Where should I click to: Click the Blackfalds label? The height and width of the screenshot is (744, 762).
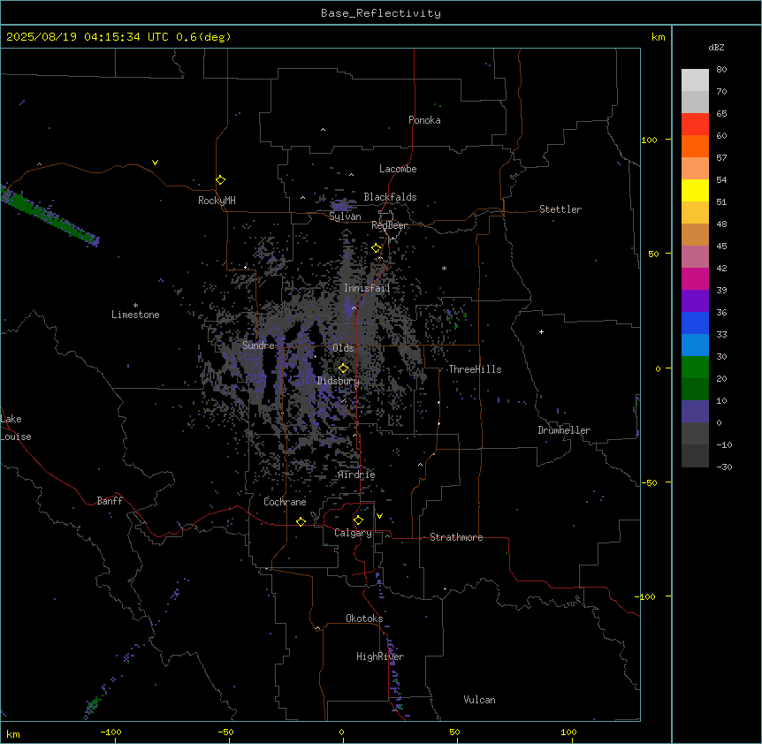(x=390, y=197)
